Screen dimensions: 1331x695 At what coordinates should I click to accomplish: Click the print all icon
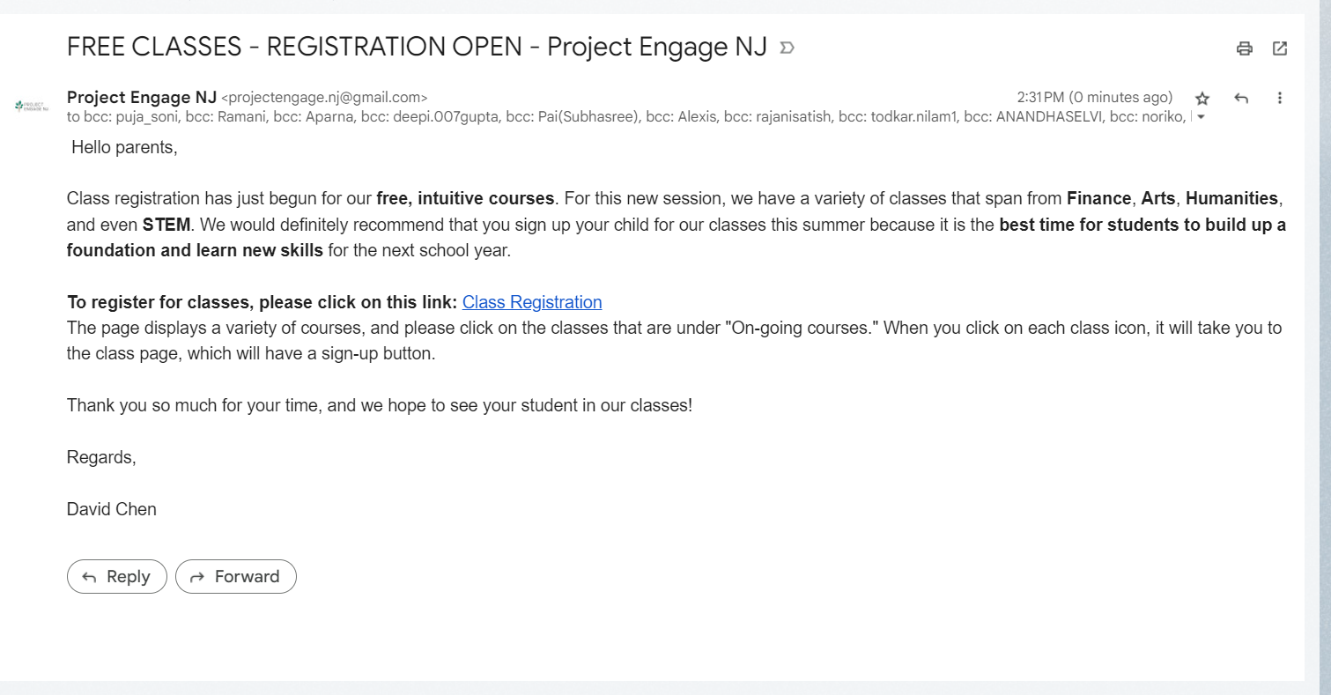point(1244,48)
